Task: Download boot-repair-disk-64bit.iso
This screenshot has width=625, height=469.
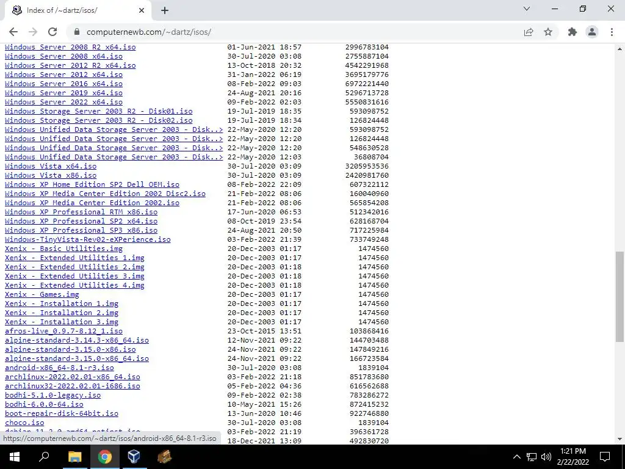Action: (x=62, y=414)
